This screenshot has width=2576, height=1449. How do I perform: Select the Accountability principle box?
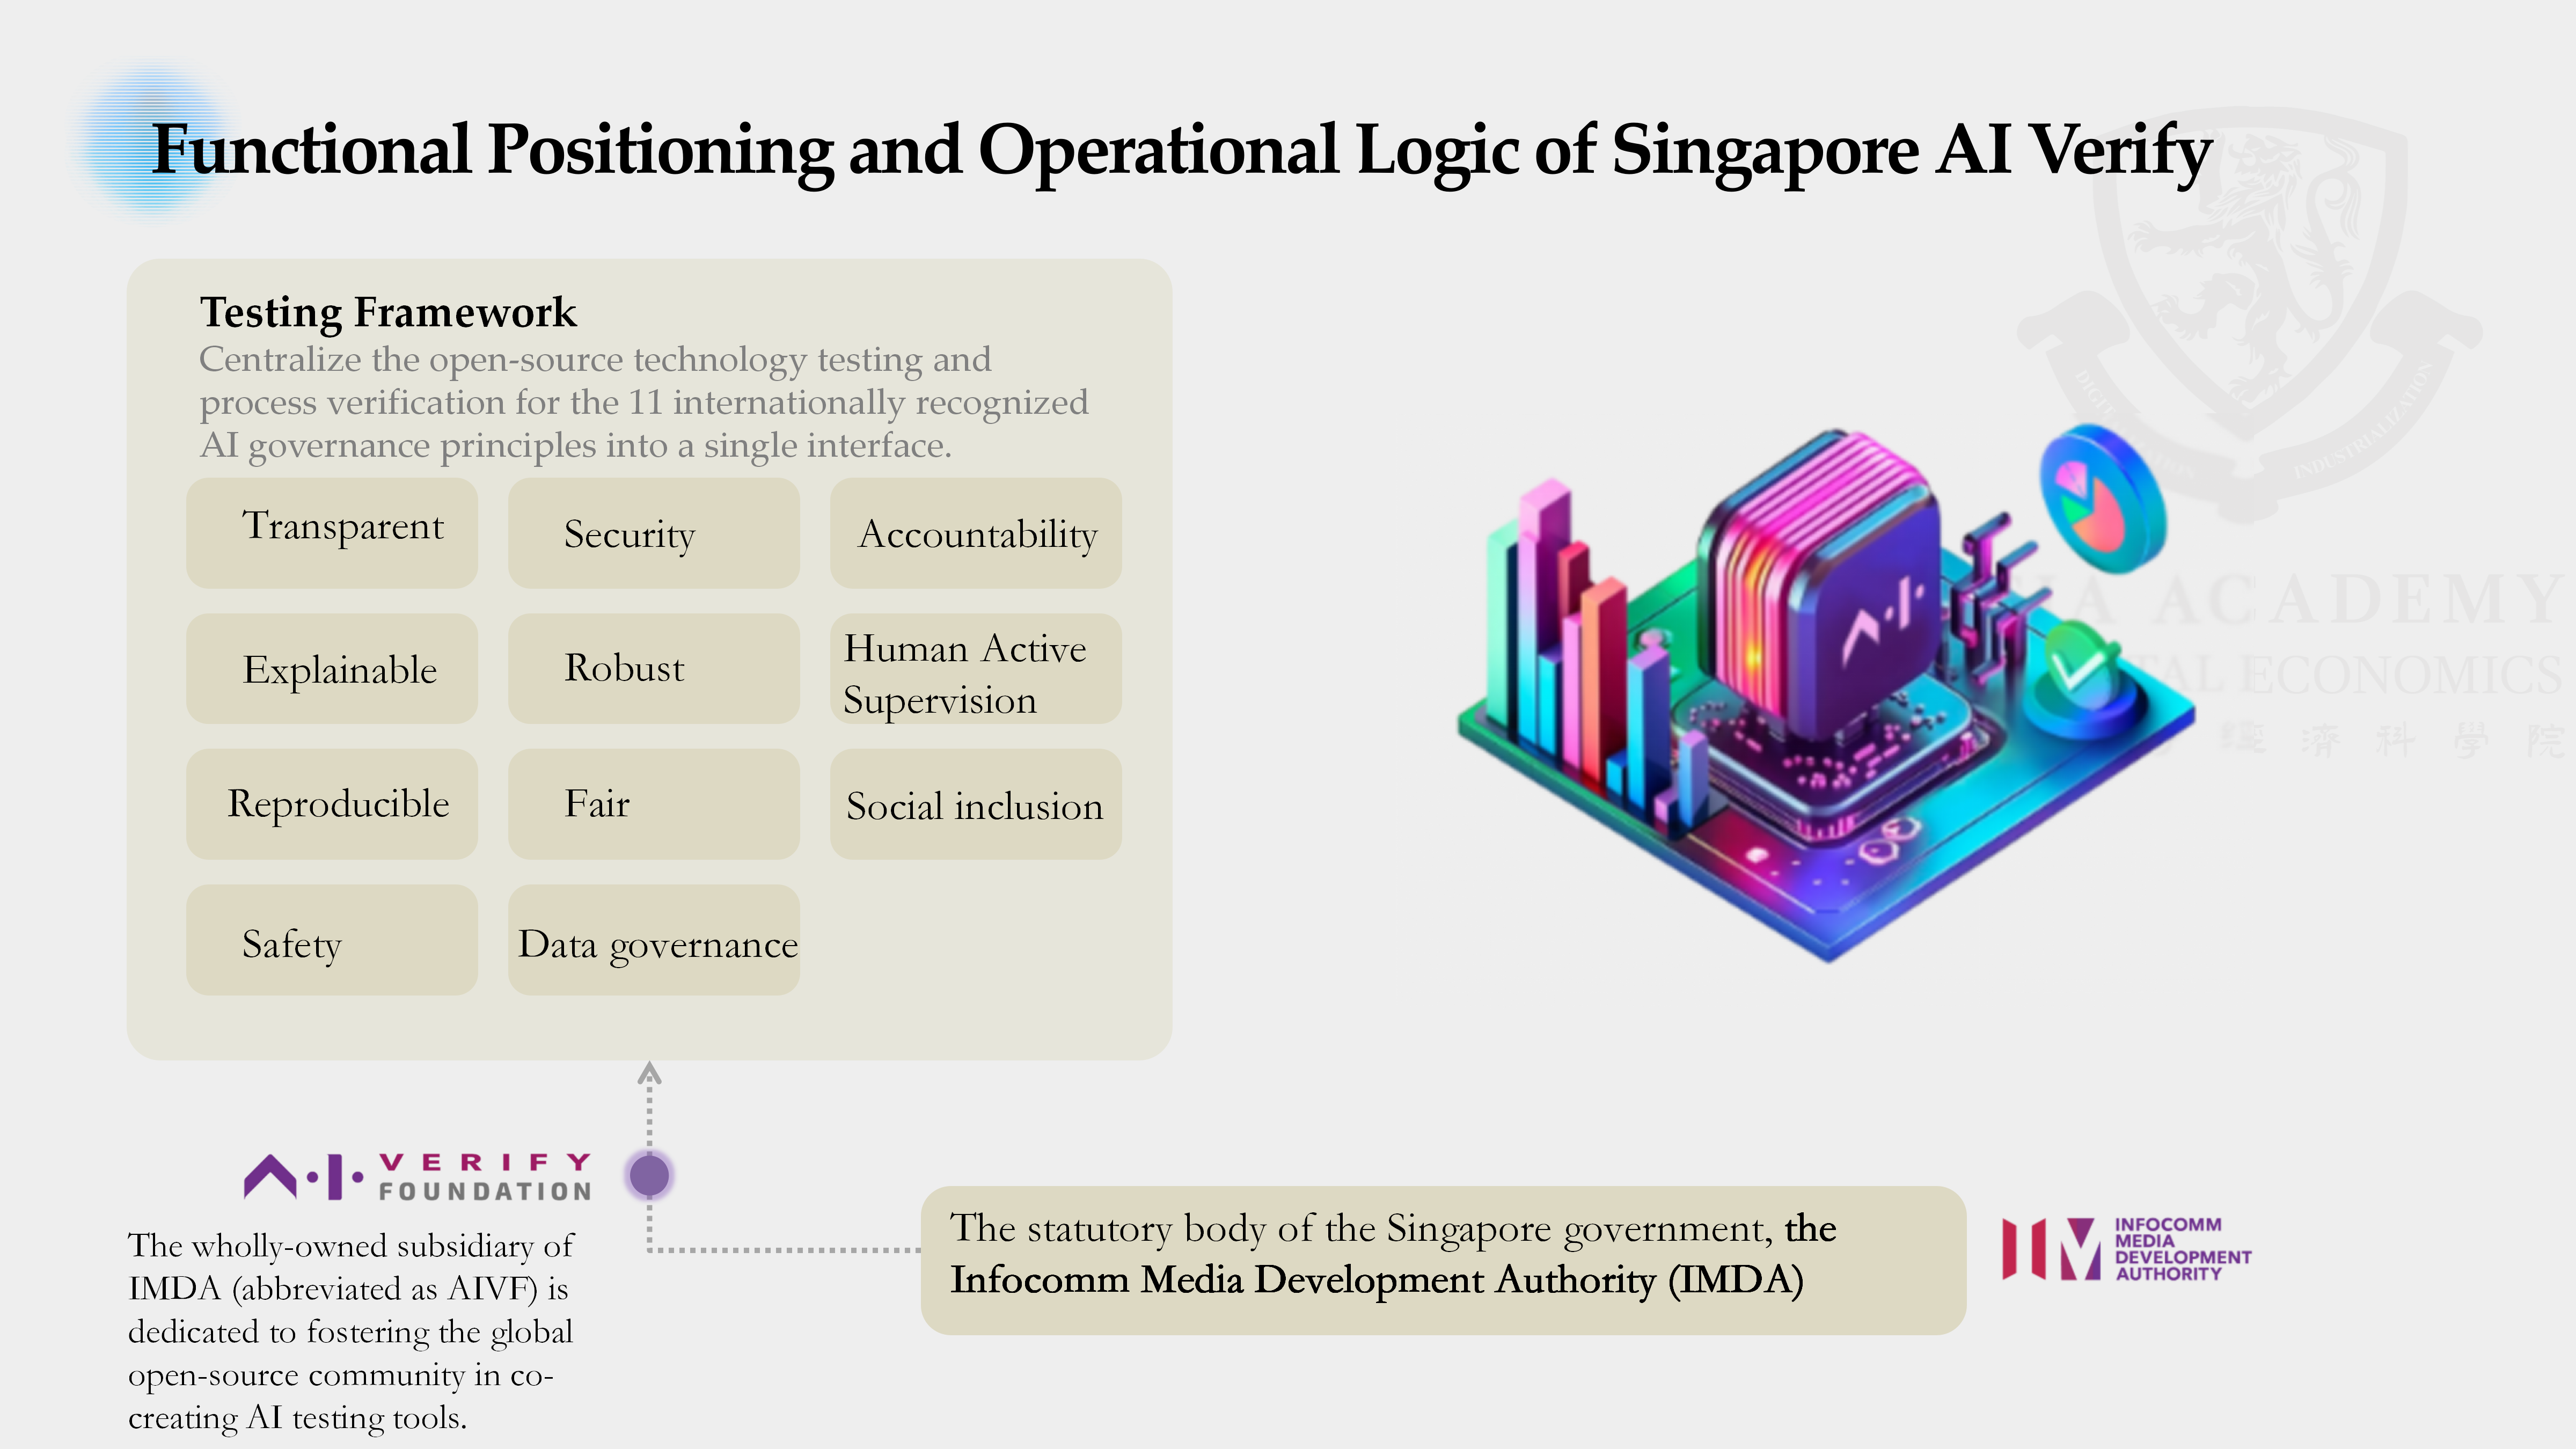[x=976, y=533]
